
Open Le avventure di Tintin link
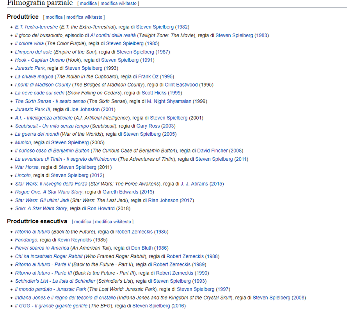pyautogui.click(x=66, y=159)
